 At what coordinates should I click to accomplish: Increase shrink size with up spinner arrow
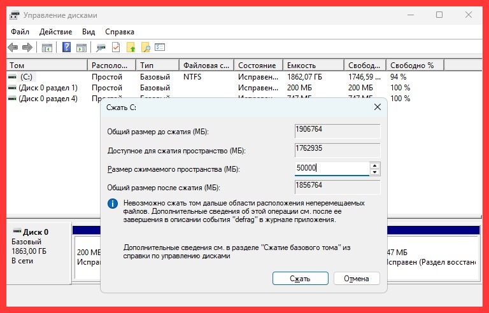pyautogui.click(x=375, y=165)
